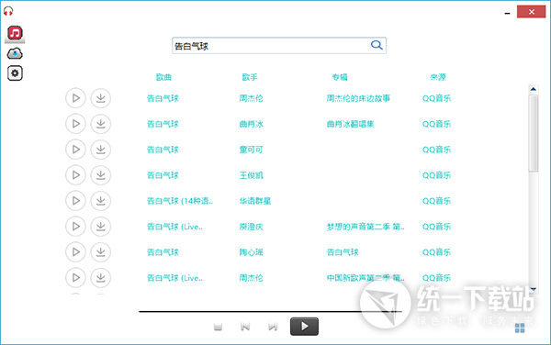Play the 华语群星 14种语 version
Viewport: 551px width, 345px height.
click(75, 200)
